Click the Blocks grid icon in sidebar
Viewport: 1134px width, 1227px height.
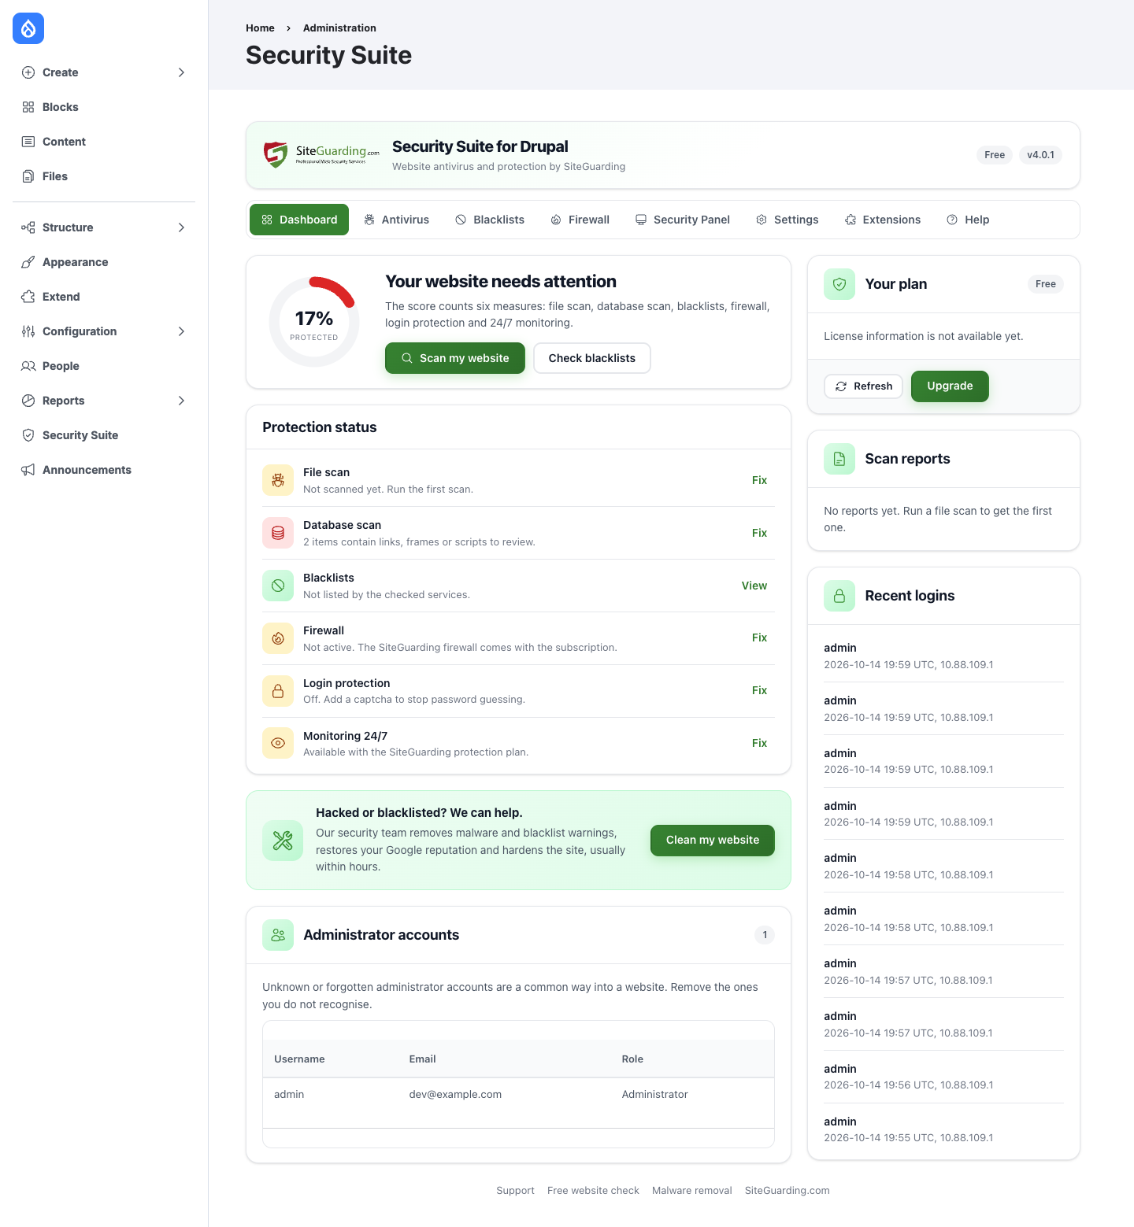click(x=28, y=107)
